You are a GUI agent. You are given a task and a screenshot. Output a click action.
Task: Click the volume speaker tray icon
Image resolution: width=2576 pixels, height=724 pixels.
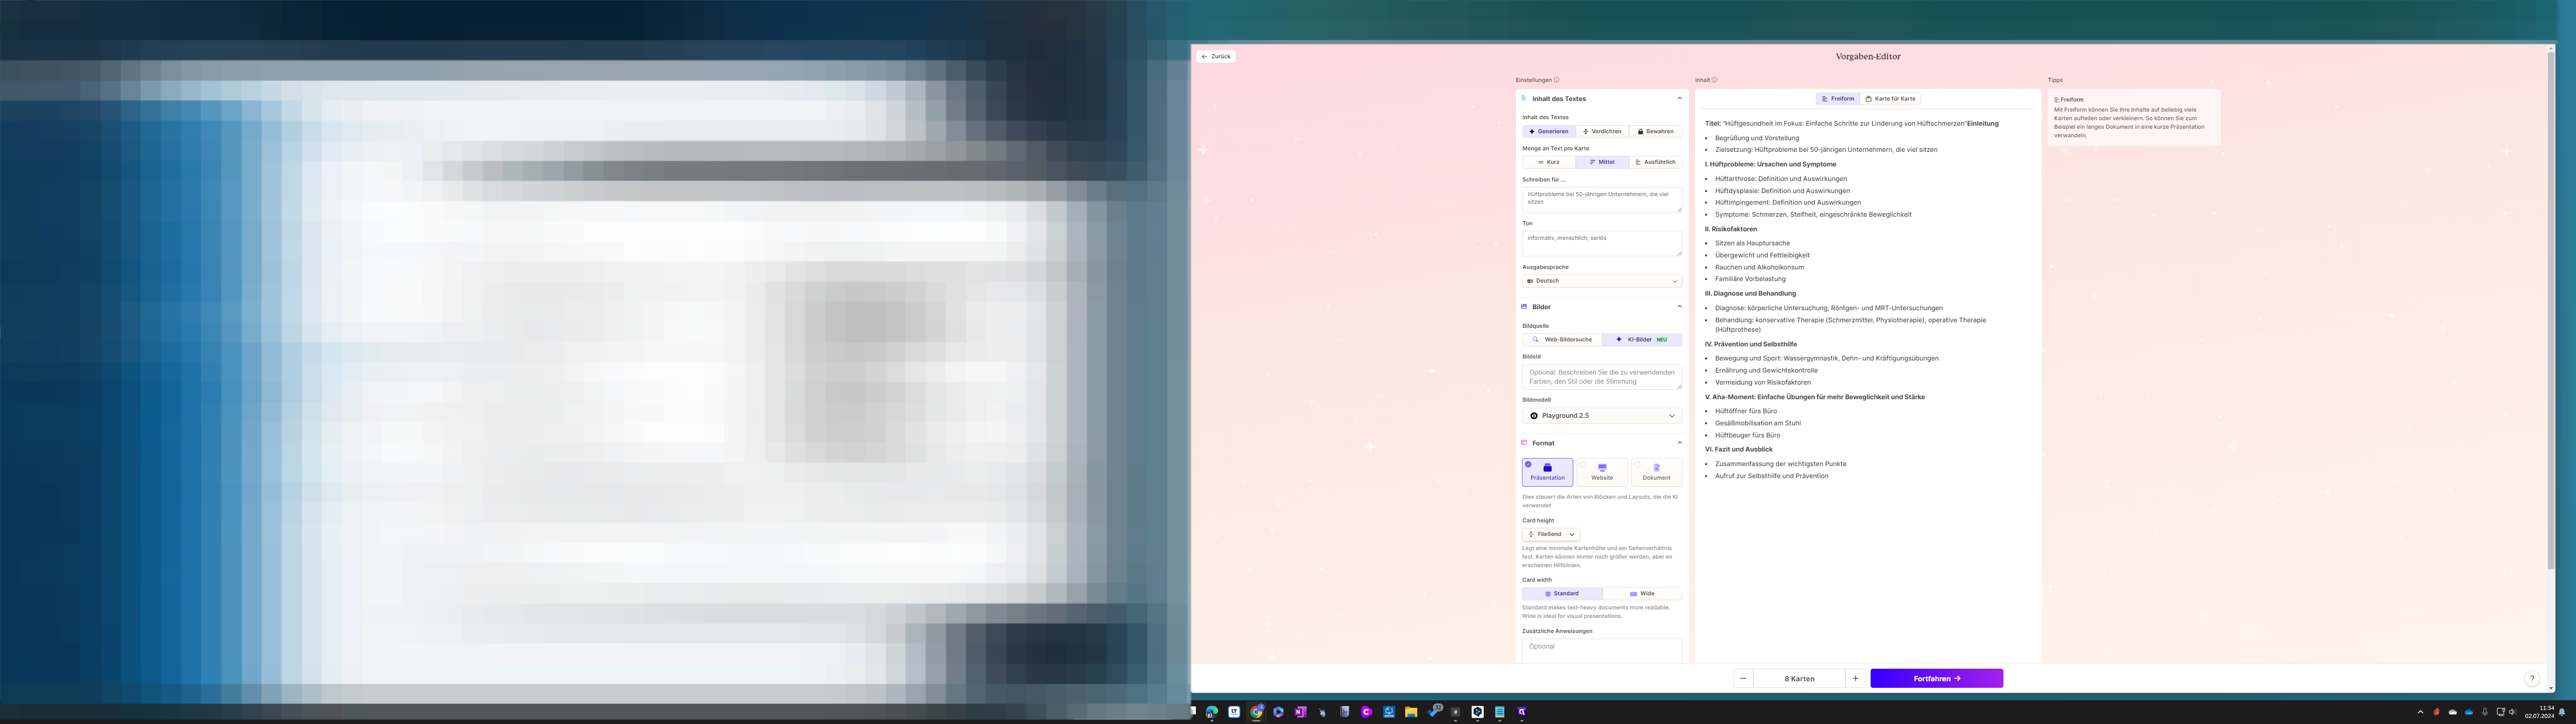(2513, 712)
